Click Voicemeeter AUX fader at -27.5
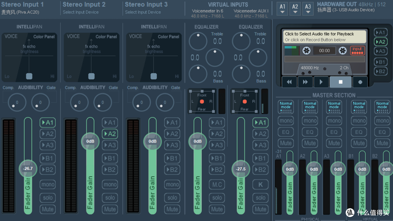The image size is (393, 221). [x=241, y=169]
